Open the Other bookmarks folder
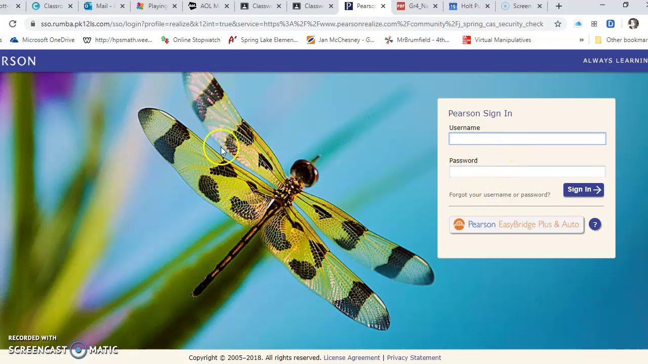648x364 pixels. (x=621, y=40)
